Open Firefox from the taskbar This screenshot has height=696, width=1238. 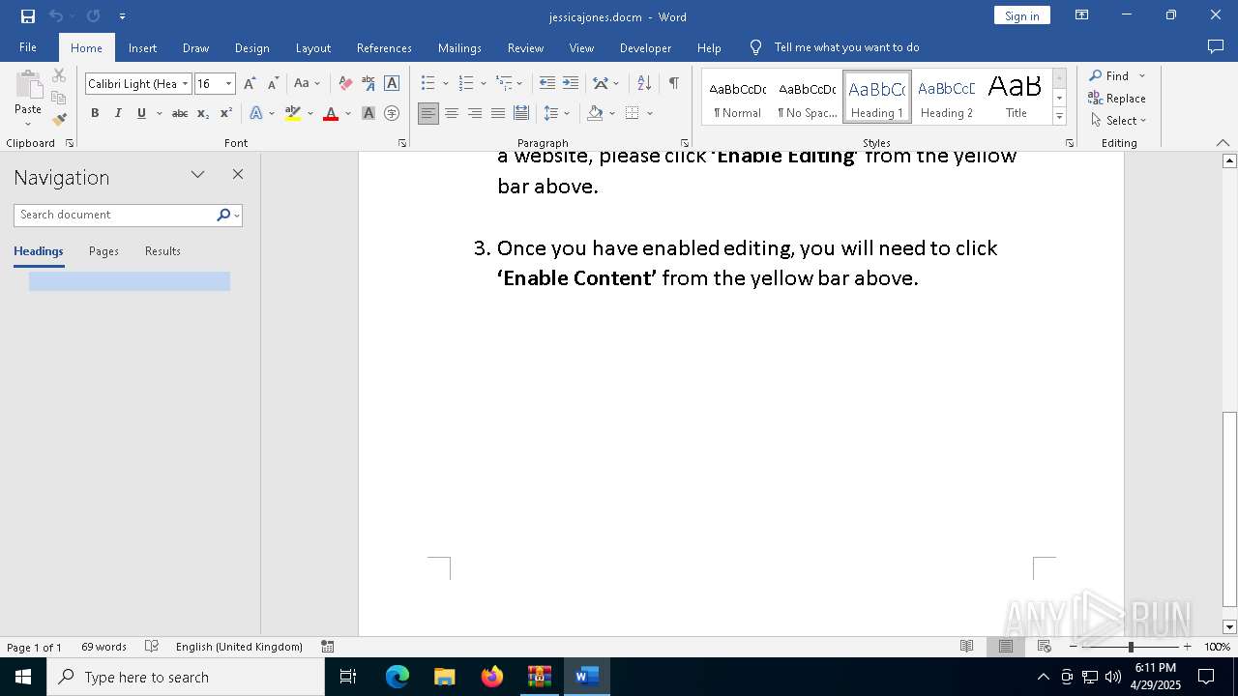click(491, 677)
